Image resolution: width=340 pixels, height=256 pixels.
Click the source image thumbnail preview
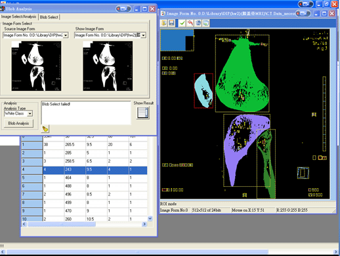[x=36, y=66]
